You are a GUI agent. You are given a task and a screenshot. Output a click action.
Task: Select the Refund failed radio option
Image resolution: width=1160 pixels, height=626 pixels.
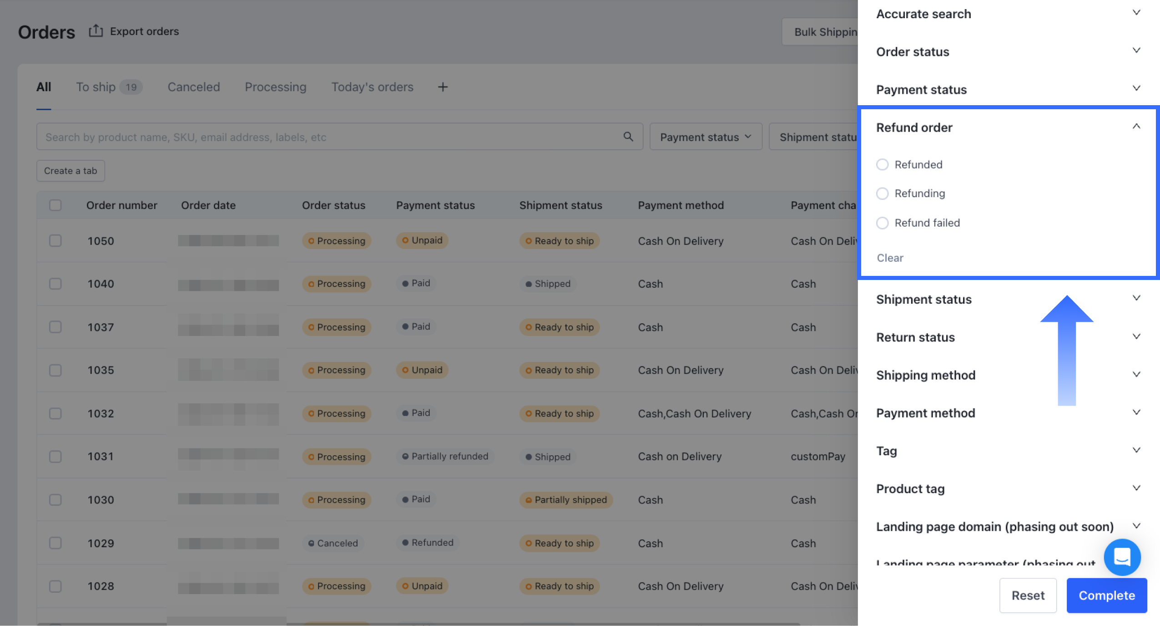pos(882,223)
